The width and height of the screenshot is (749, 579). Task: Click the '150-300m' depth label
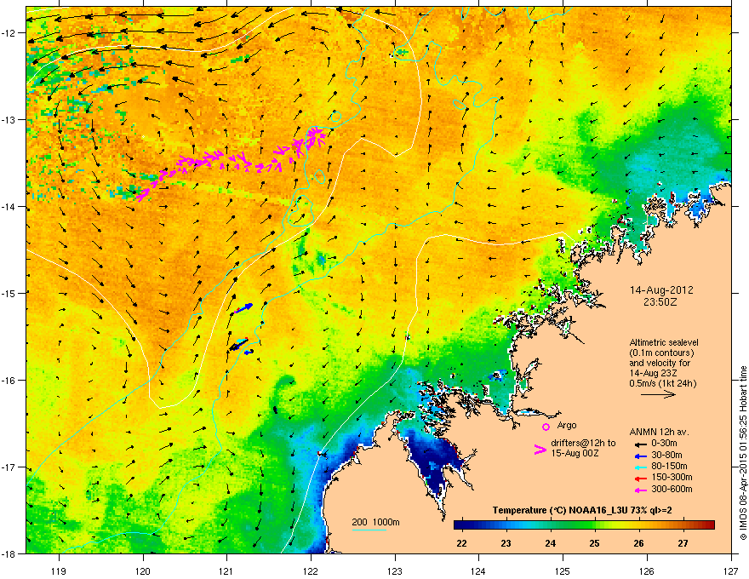672,477
